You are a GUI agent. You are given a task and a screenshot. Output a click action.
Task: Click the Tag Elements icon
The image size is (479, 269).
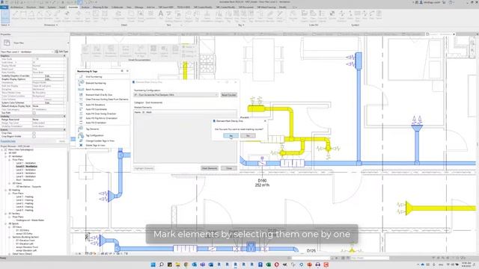(81, 129)
